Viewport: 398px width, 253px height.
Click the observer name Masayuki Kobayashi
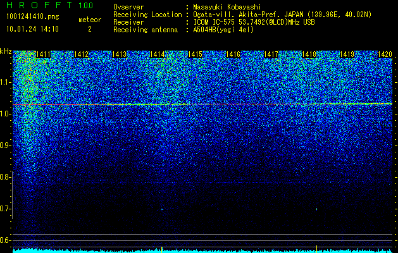click(227, 8)
